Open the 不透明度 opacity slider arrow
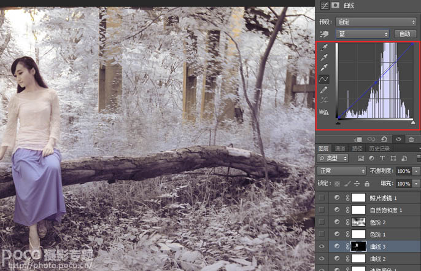This screenshot has height=271, width=421. tap(417, 171)
